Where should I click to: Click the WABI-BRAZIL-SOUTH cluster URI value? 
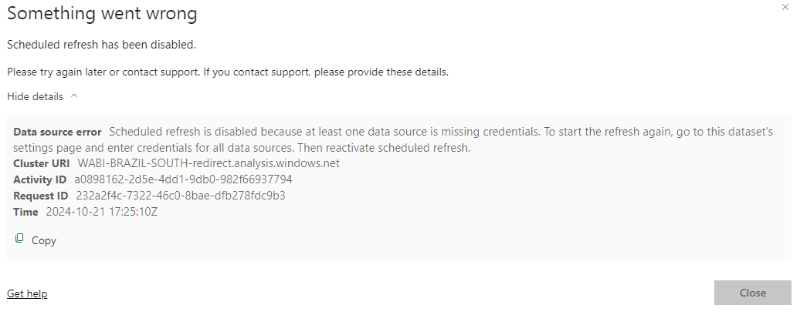208,163
